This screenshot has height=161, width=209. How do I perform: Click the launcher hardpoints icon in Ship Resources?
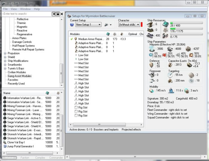(150, 30)
